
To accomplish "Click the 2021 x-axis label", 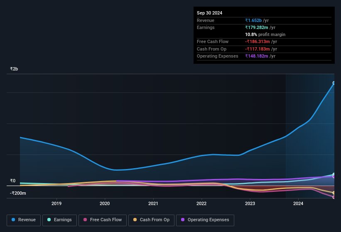I will tap(153, 203).
